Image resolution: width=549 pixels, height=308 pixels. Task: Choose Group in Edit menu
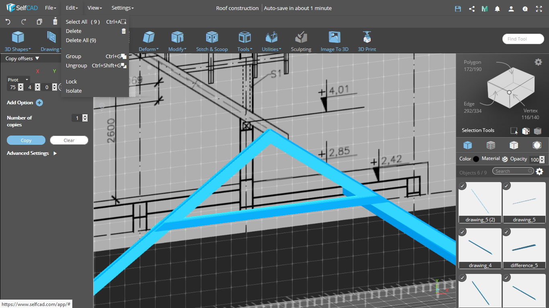click(95, 56)
